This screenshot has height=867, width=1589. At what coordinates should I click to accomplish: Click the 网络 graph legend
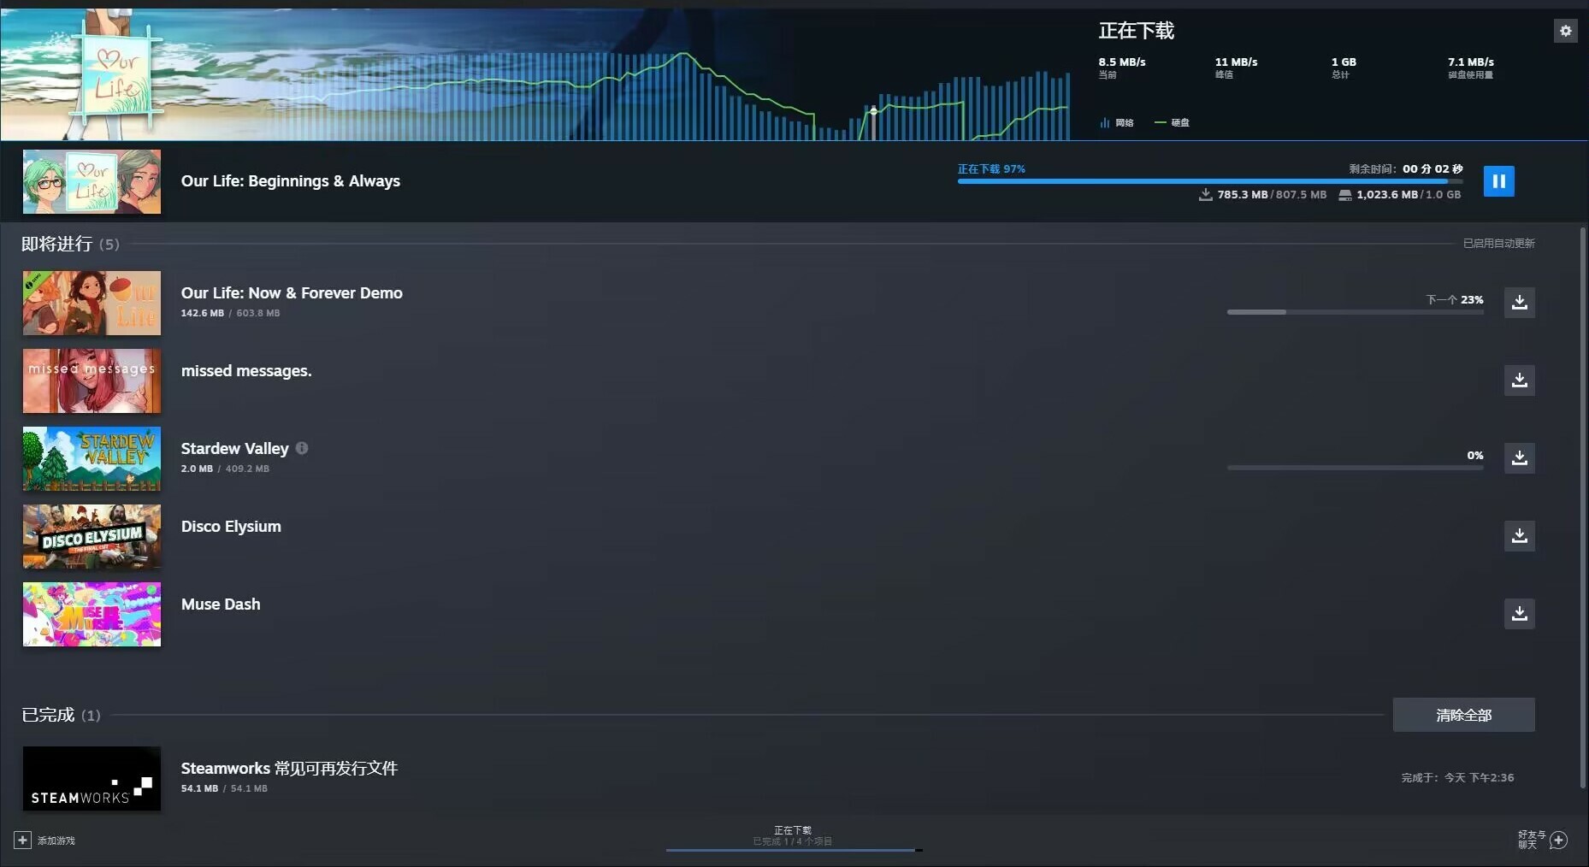tap(1117, 123)
